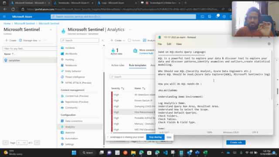Image resolution: width=279 pixels, height=157 pixels.
Task: Open Notepad File menu
Action: click(160, 44)
